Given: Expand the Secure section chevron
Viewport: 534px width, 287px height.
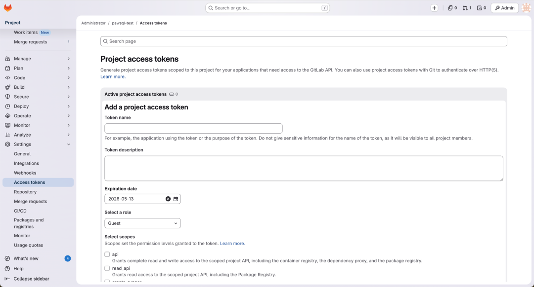Looking at the screenshot, I should click(x=68, y=97).
